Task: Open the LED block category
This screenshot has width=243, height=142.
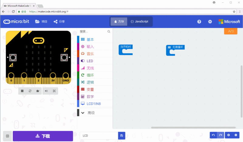Action: click(x=95, y=61)
